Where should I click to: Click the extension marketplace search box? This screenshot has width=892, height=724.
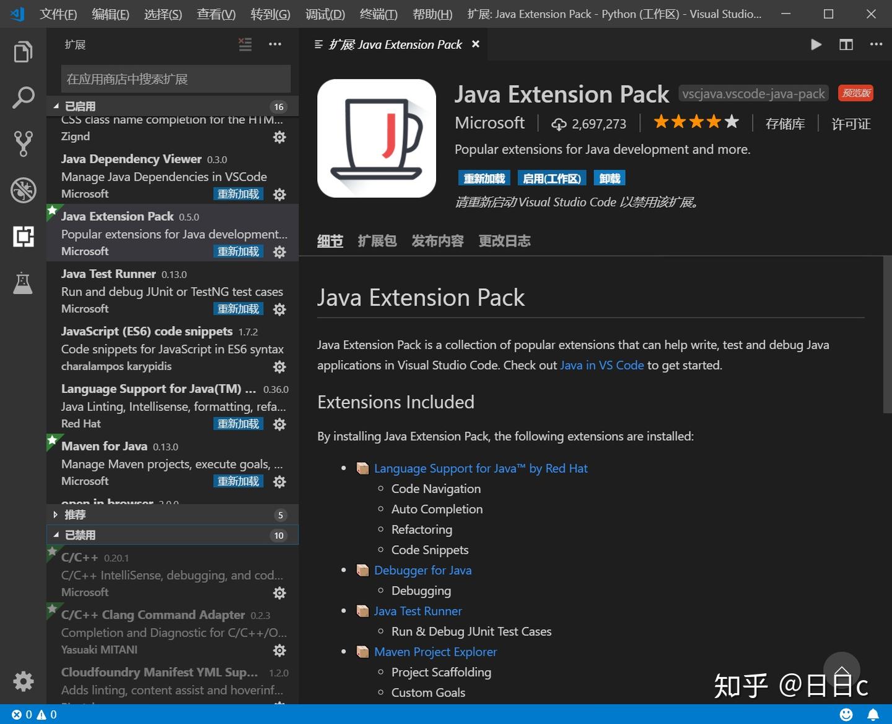(x=176, y=79)
